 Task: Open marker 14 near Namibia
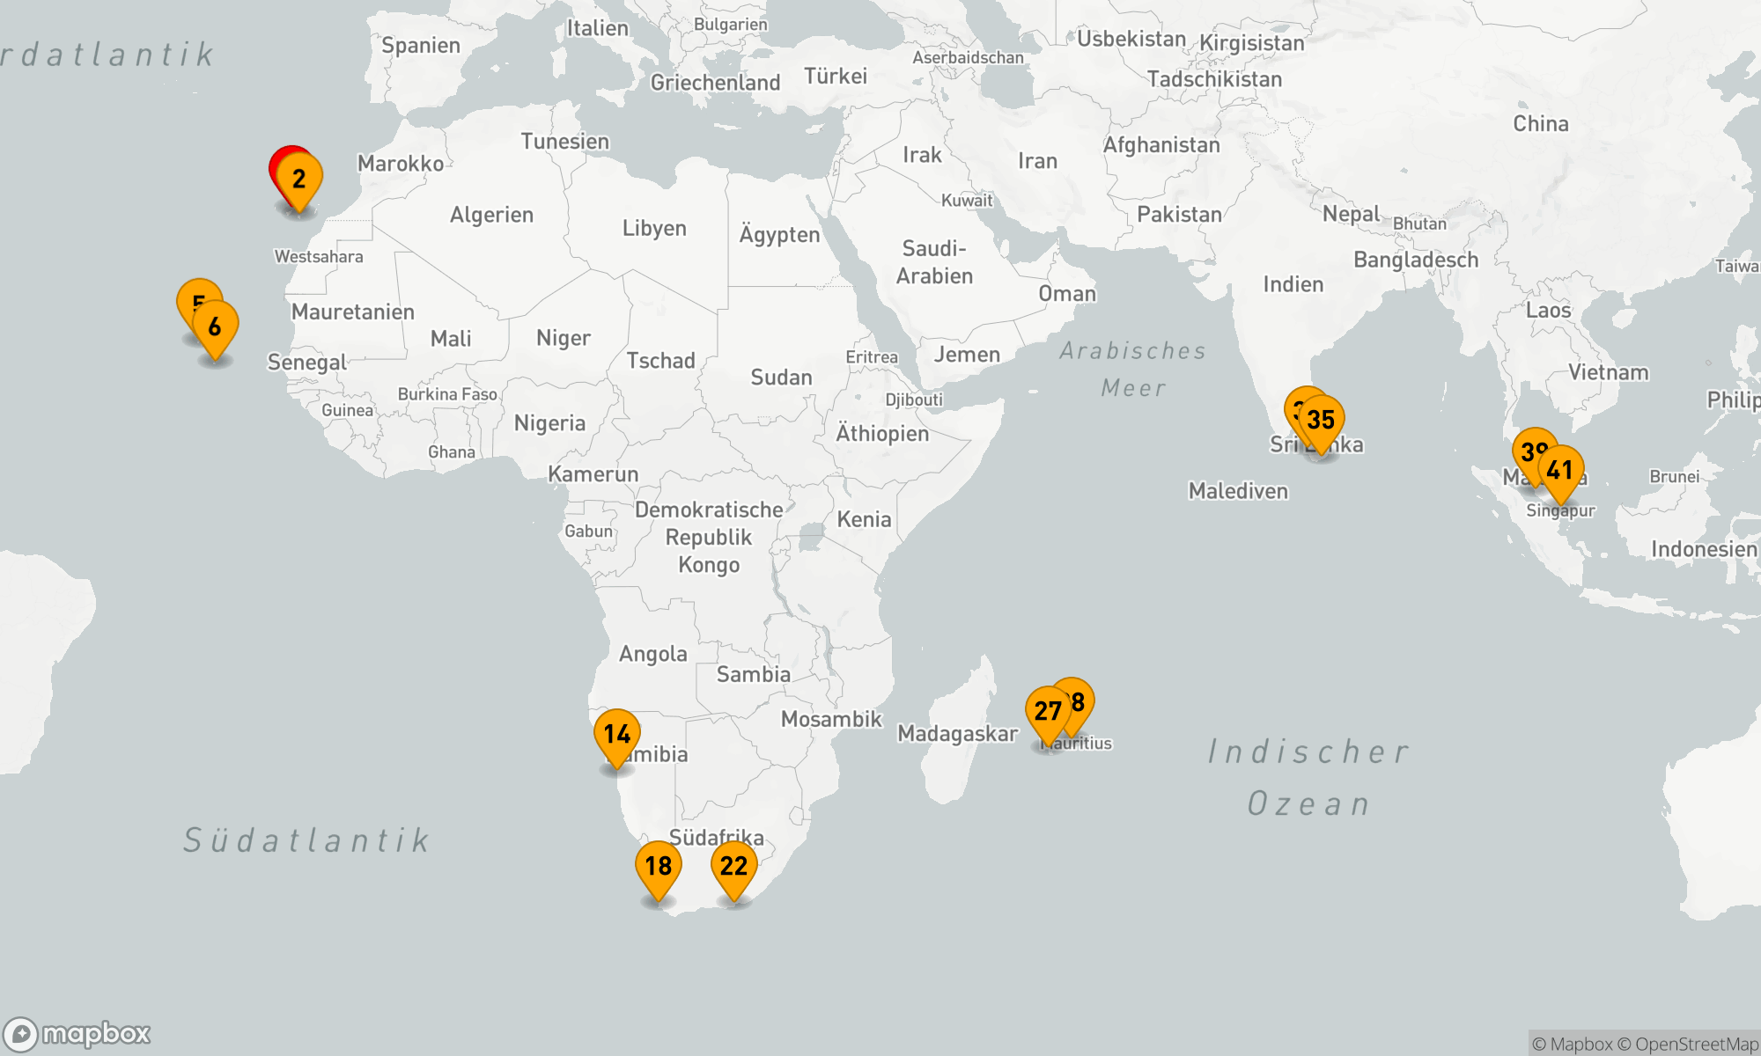pos(616,734)
